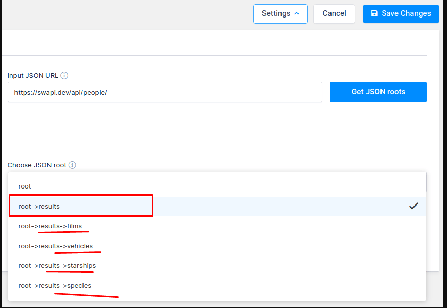Save Changes using the blue button
The image size is (447, 308).
click(x=401, y=14)
